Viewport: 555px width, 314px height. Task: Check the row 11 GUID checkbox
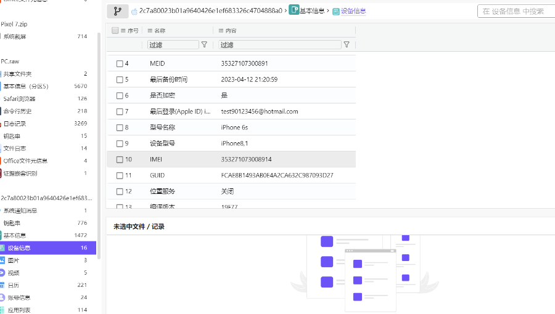[x=120, y=175]
